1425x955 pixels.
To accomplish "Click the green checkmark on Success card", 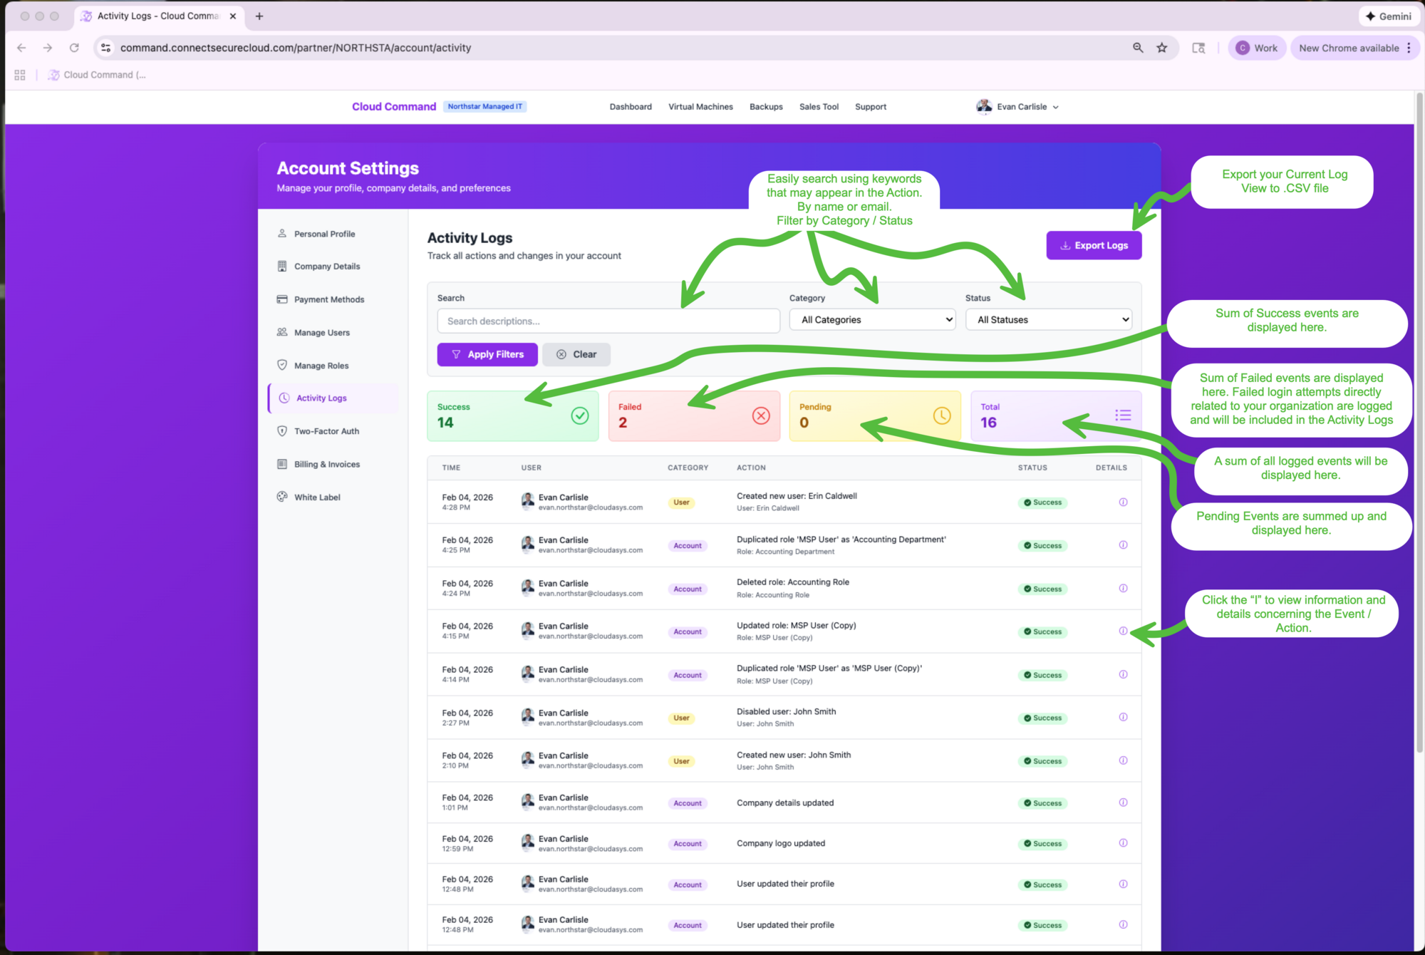I will [579, 415].
